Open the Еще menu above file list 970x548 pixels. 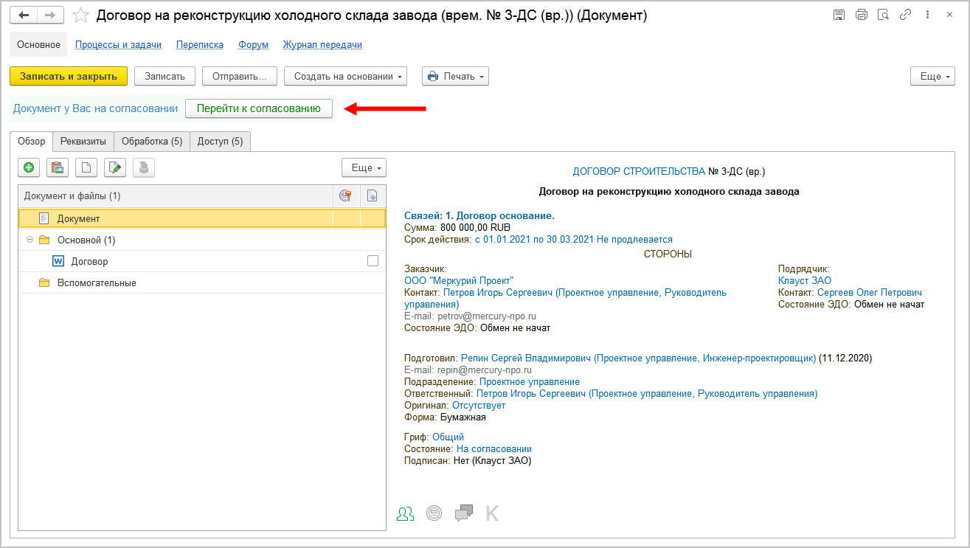pos(364,167)
